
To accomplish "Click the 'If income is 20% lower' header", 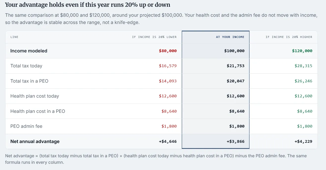I will [154, 37].
